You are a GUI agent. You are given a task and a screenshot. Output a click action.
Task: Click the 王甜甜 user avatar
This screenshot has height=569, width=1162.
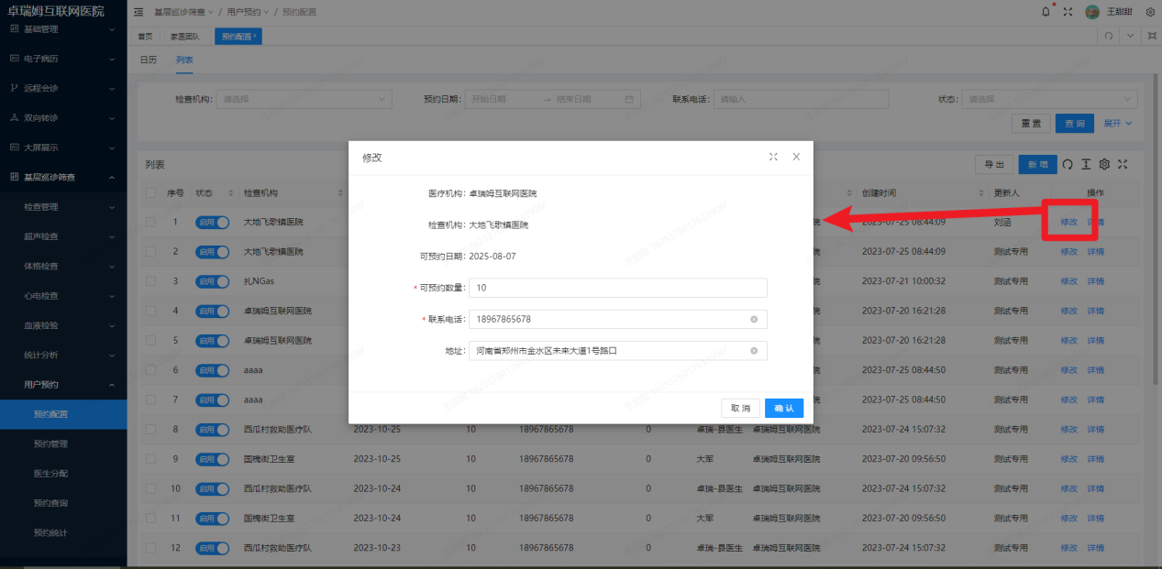click(x=1092, y=12)
